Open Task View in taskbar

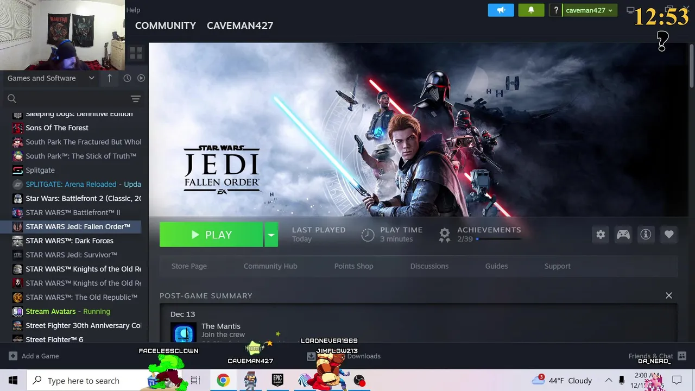[x=195, y=380]
